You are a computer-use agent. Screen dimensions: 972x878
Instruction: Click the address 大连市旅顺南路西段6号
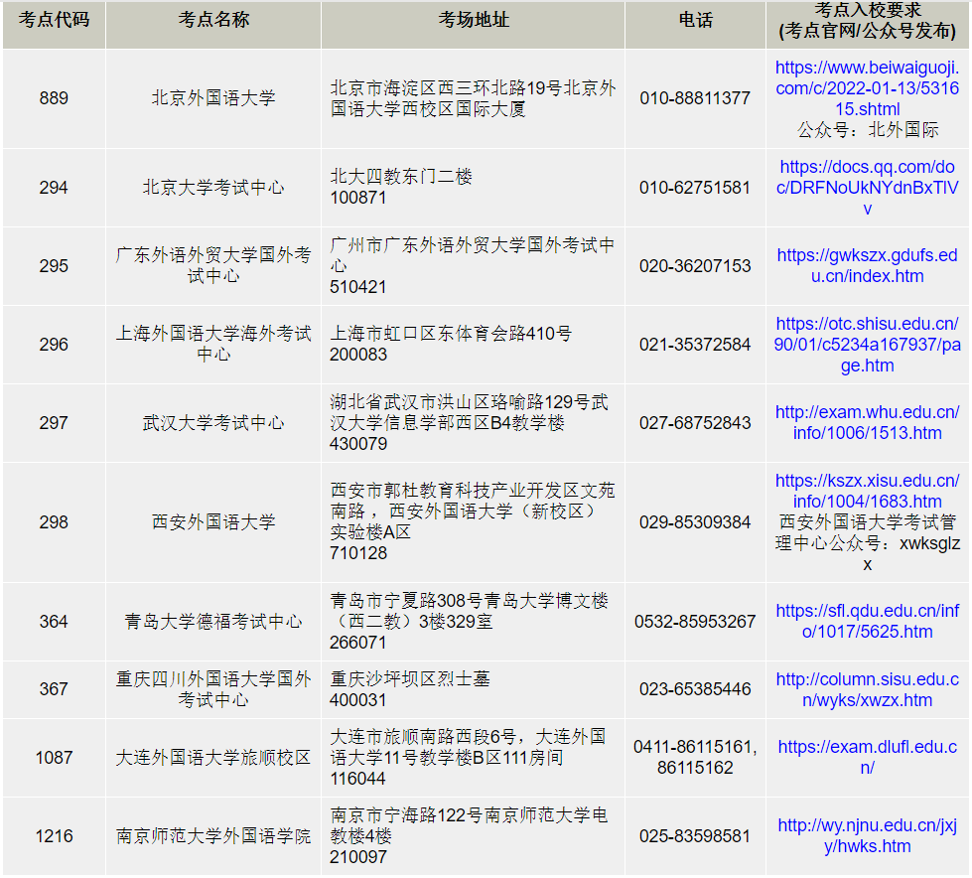coord(423,737)
